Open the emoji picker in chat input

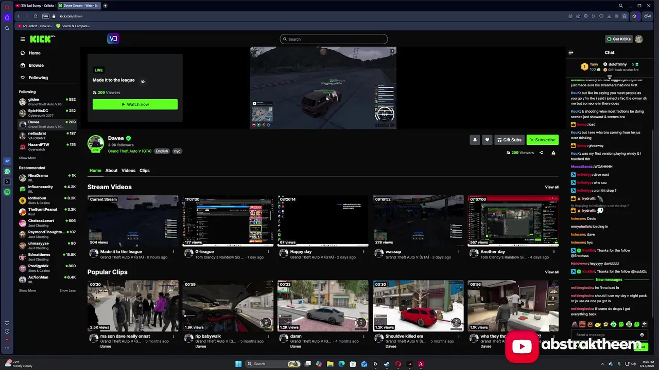pos(642,335)
